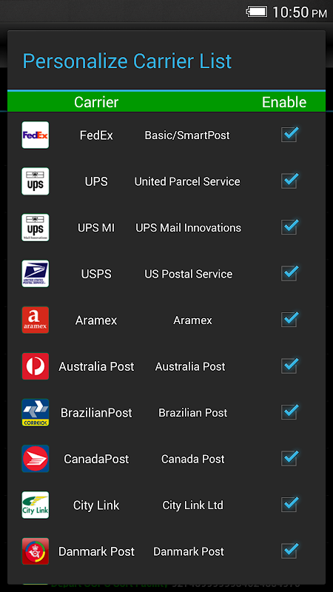Select the red Aramex logo icon
The image size is (333, 592).
point(35,320)
